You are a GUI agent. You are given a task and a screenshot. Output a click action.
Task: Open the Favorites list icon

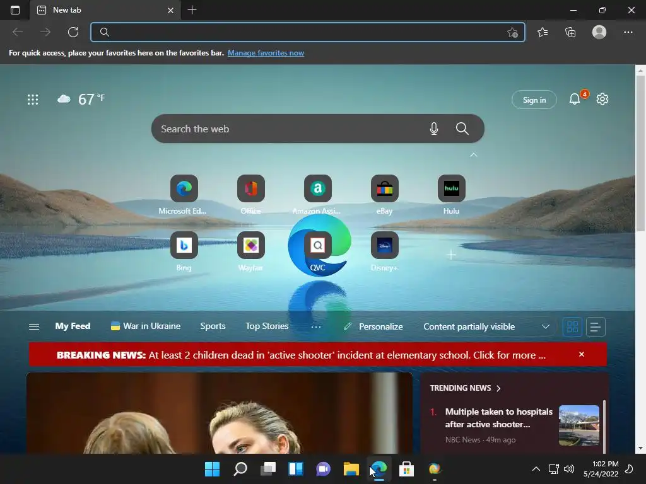543,32
